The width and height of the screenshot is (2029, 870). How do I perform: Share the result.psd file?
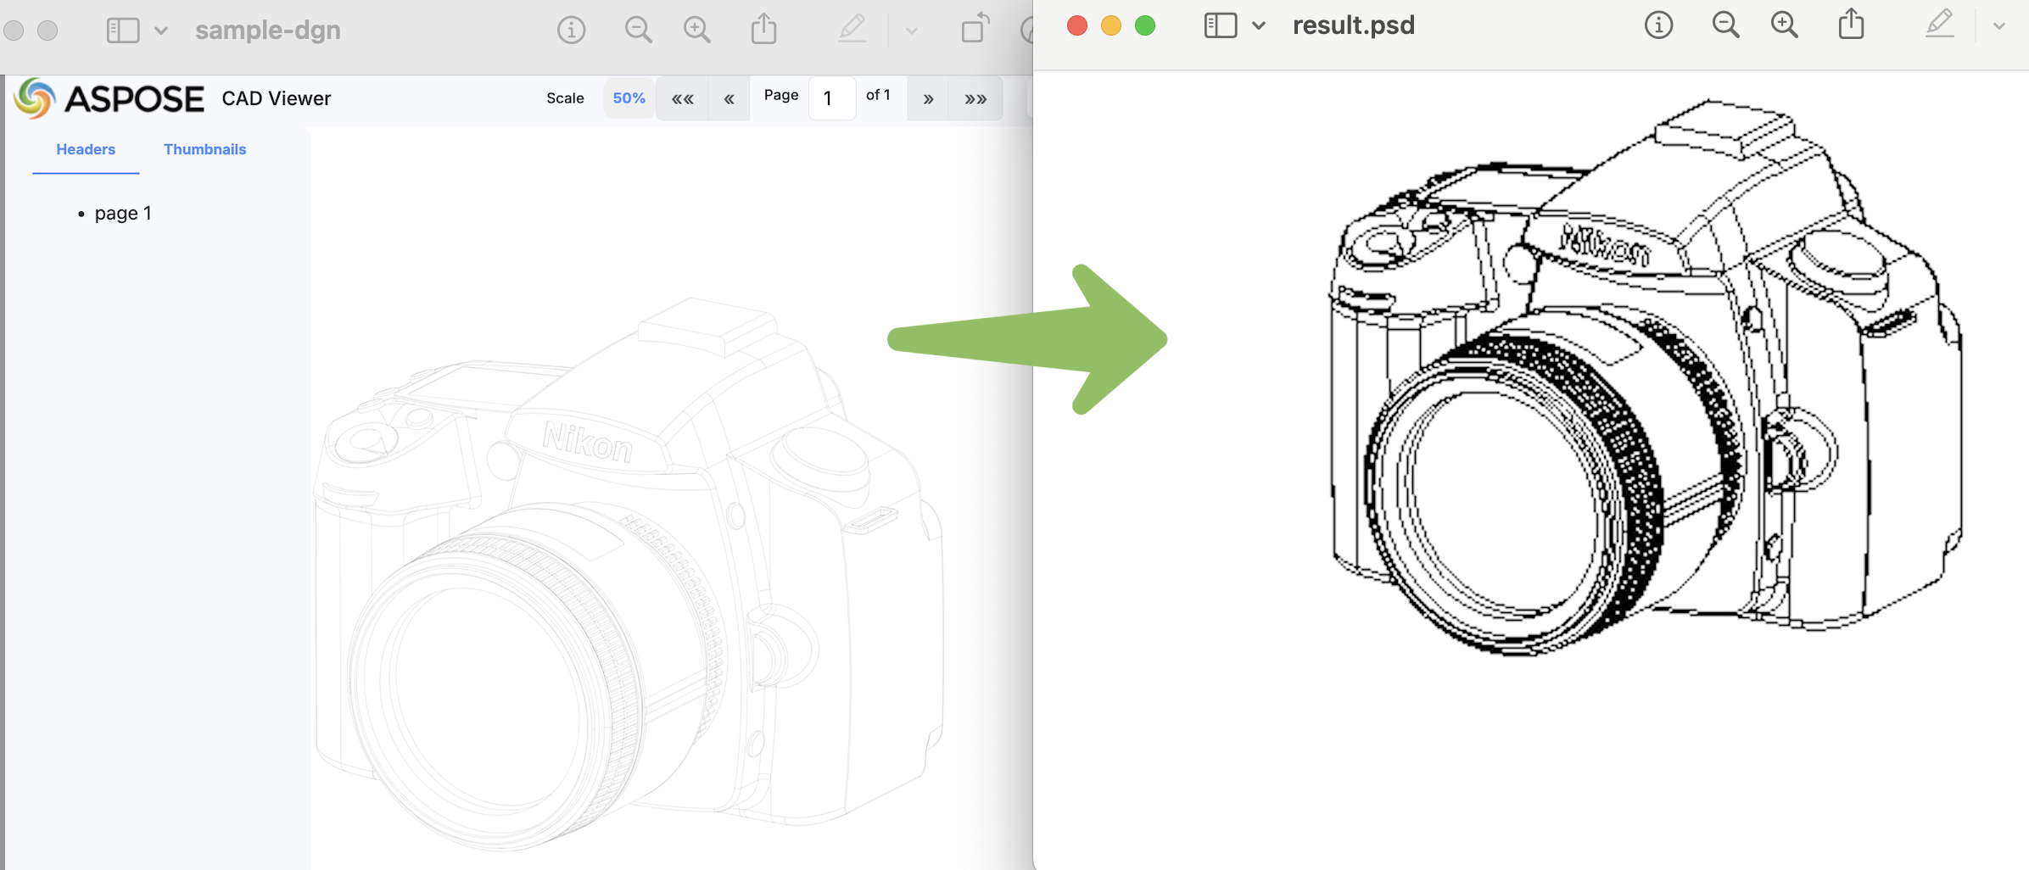pyautogui.click(x=1851, y=25)
